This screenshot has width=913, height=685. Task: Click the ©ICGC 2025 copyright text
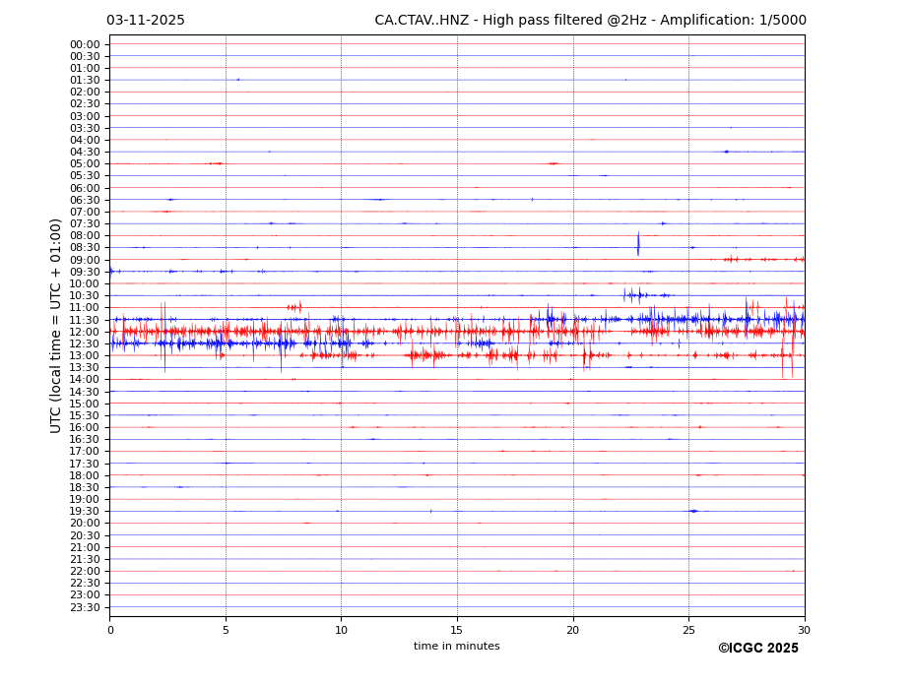click(757, 648)
